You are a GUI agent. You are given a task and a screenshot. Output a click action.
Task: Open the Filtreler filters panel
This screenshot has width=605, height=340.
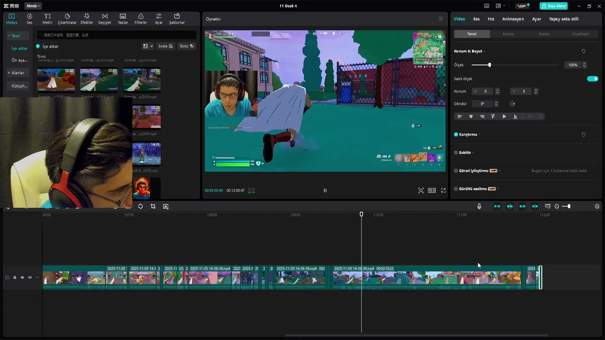141,18
